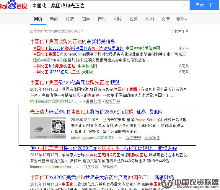Image resolution: width=220 pixels, height=190 pixels.
Task: Switch to the 图片 tab
Action: tap(118, 19)
